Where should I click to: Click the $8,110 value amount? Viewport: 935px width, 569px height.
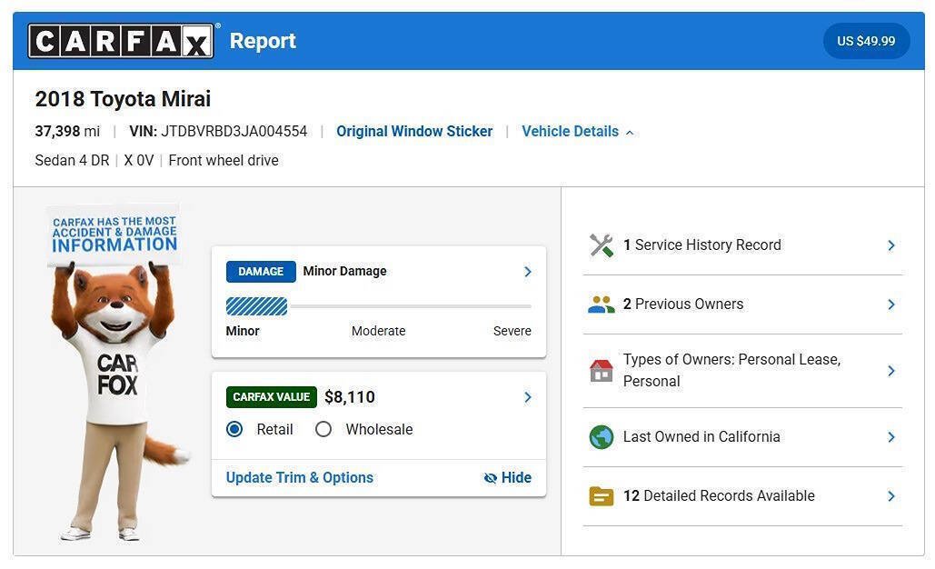click(x=350, y=397)
